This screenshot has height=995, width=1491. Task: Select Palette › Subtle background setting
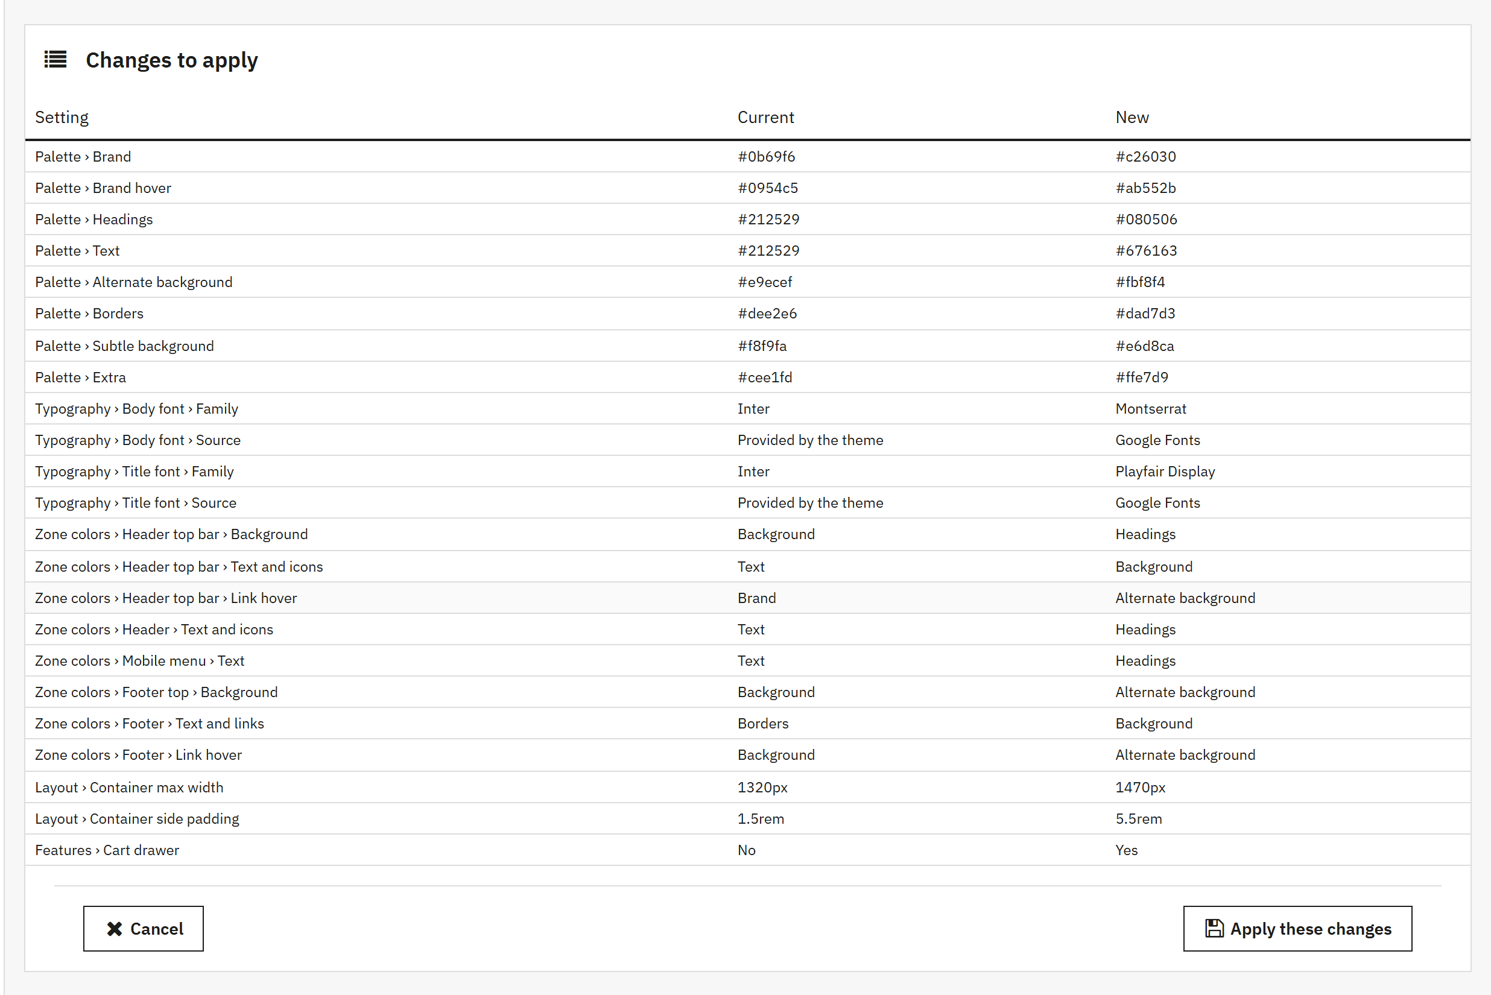pyautogui.click(x=124, y=346)
